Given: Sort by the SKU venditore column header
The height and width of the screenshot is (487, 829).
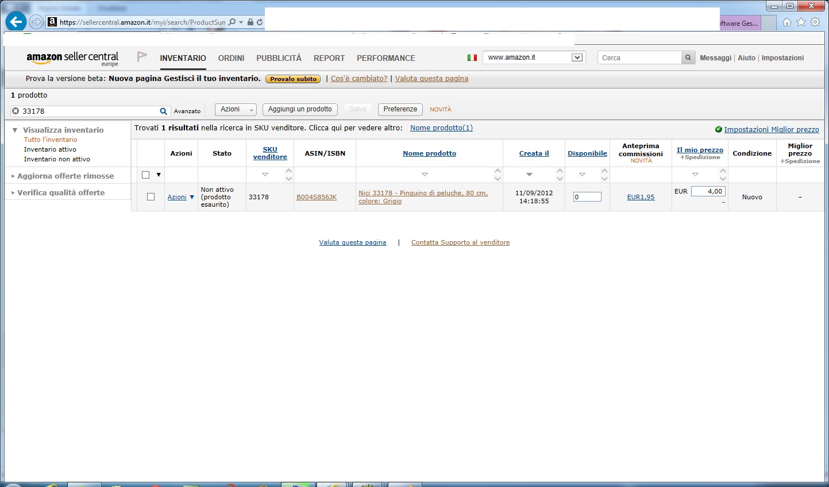Looking at the screenshot, I should coord(270,153).
